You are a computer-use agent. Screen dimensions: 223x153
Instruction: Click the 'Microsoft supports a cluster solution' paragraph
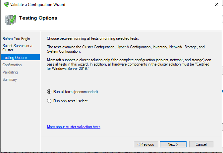pos(129,64)
